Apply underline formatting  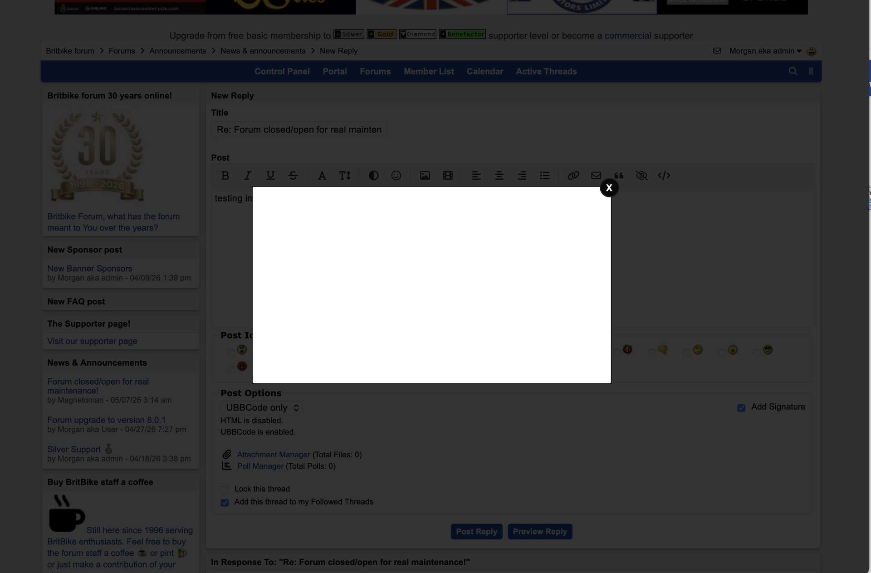[270, 176]
